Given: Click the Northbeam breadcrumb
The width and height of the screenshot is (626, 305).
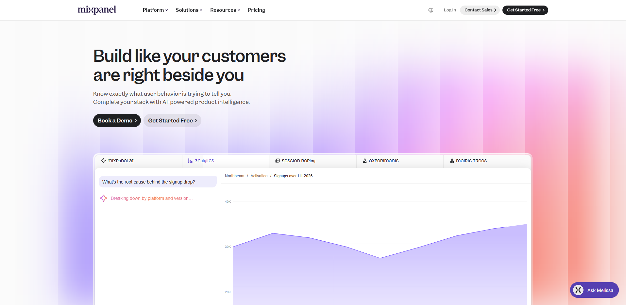Looking at the screenshot, I should coord(234,176).
